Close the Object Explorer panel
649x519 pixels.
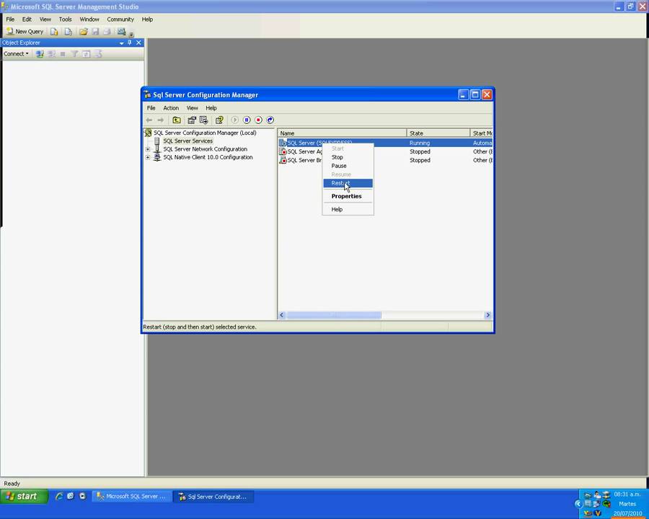tap(138, 43)
